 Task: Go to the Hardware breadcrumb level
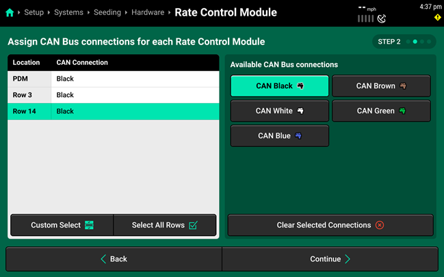[148, 12]
